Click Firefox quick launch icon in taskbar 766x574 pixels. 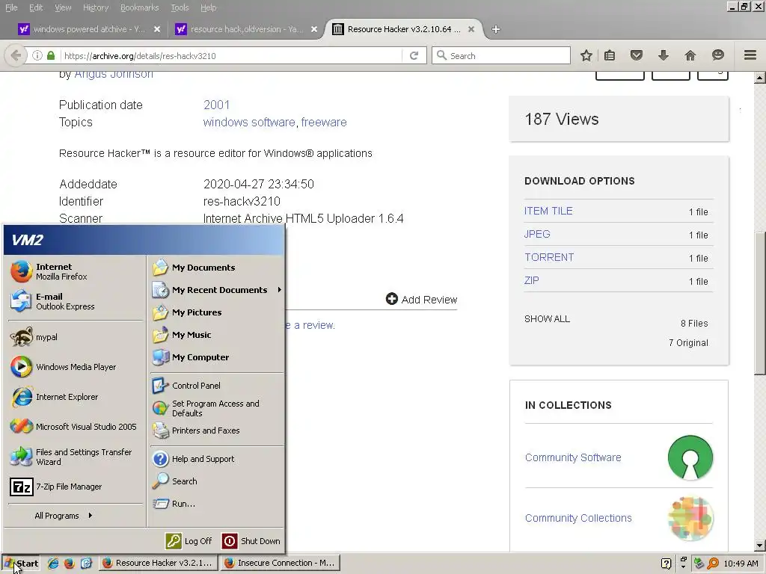69,564
